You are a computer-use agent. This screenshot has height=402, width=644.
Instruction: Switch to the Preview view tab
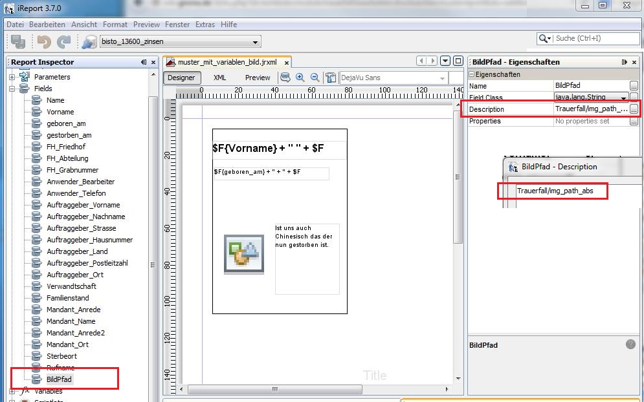point(258,78)
